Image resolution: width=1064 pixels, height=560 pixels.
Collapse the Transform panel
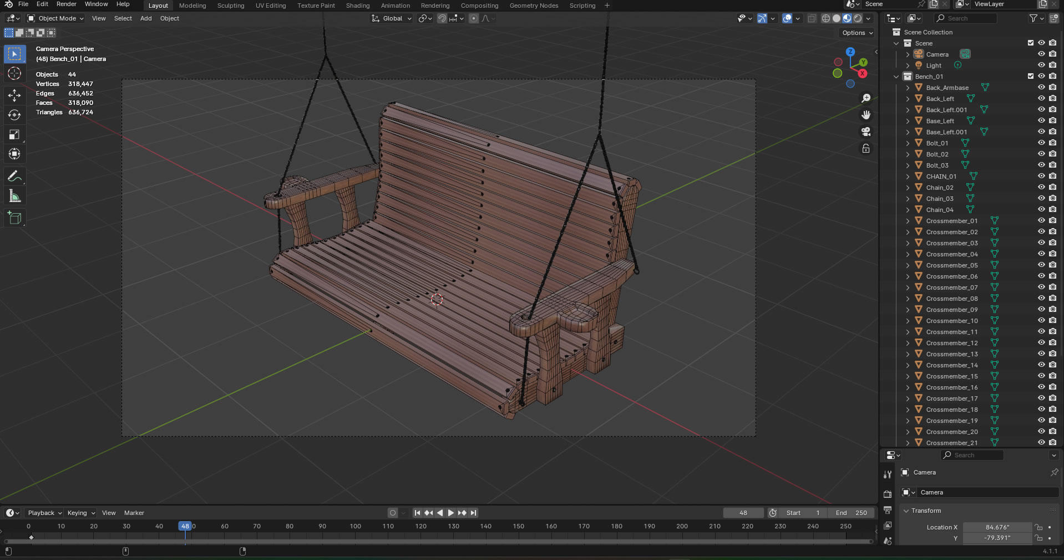pyautogui.click(x=906, y=511)
